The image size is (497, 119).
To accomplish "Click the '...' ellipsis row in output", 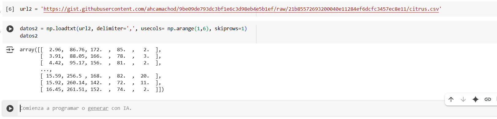I will pos(46,70).
